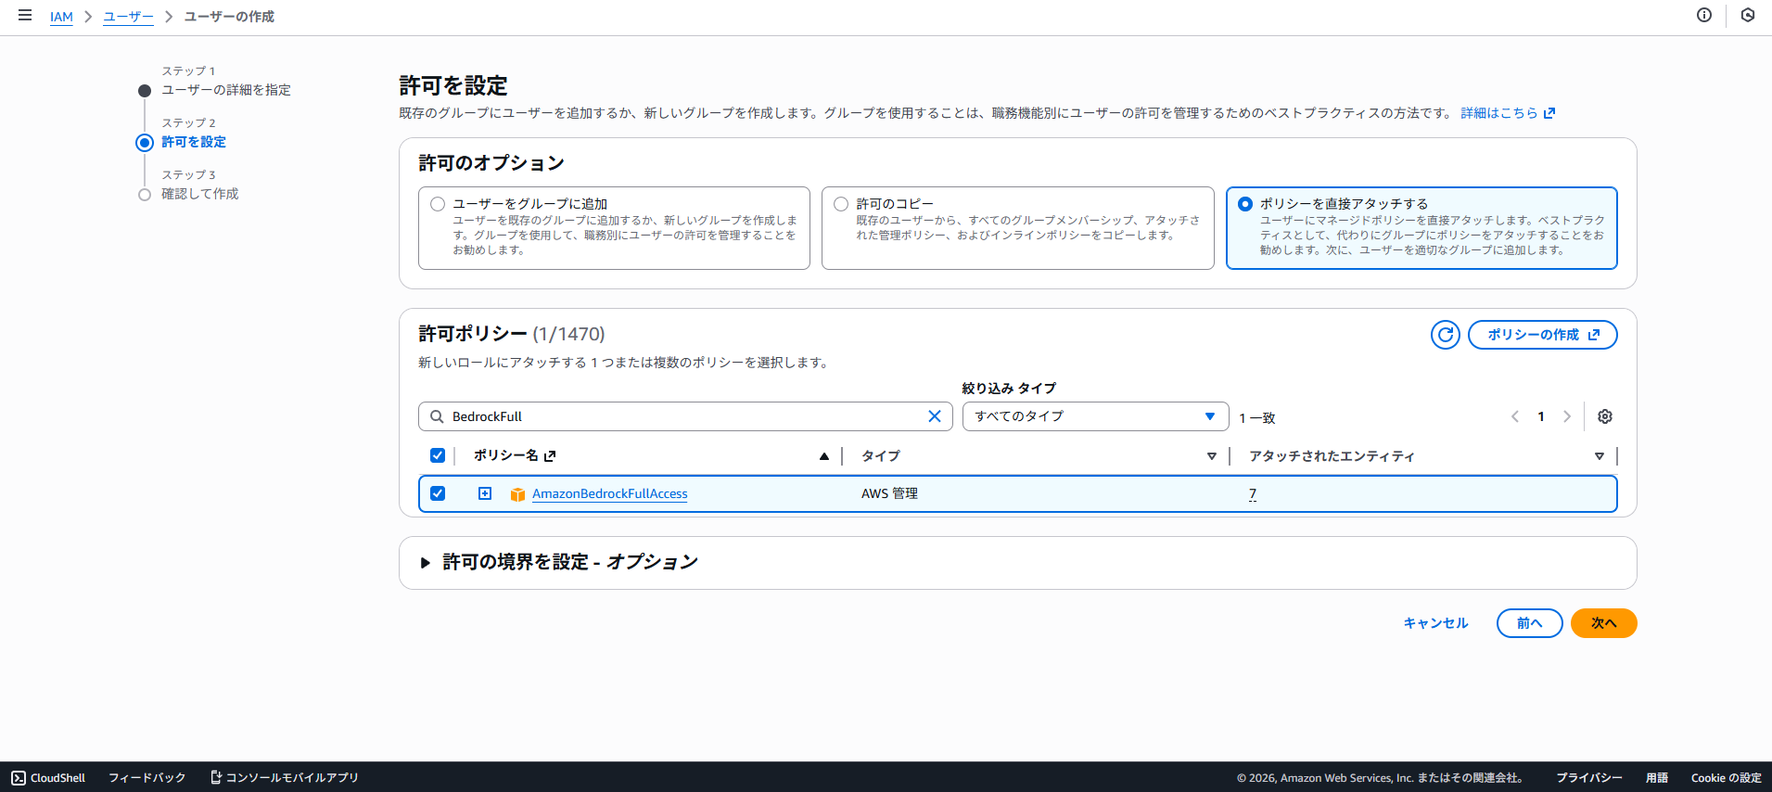Click the orange next button
The height and width of the screenshot is (792, 1772).
pos(1602,623)
